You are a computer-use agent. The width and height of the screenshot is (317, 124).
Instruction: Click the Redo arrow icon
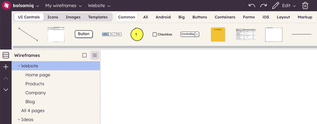click(x=263, y=6)
